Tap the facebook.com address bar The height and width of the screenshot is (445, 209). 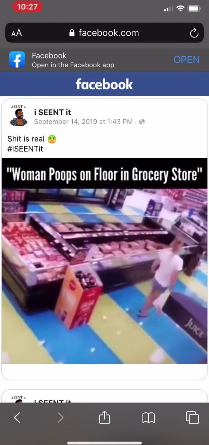[x=104, y=33]
